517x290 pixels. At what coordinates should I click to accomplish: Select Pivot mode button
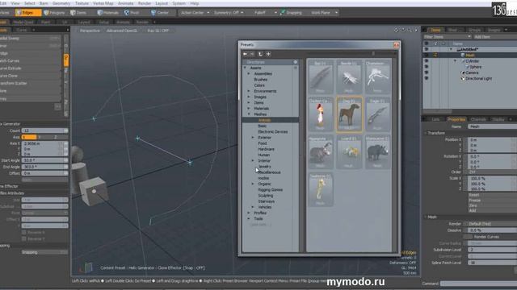(x=132, y=13)
